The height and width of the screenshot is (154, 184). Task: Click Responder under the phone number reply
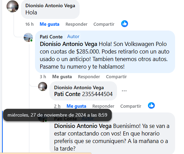click(x=103, y=106)
